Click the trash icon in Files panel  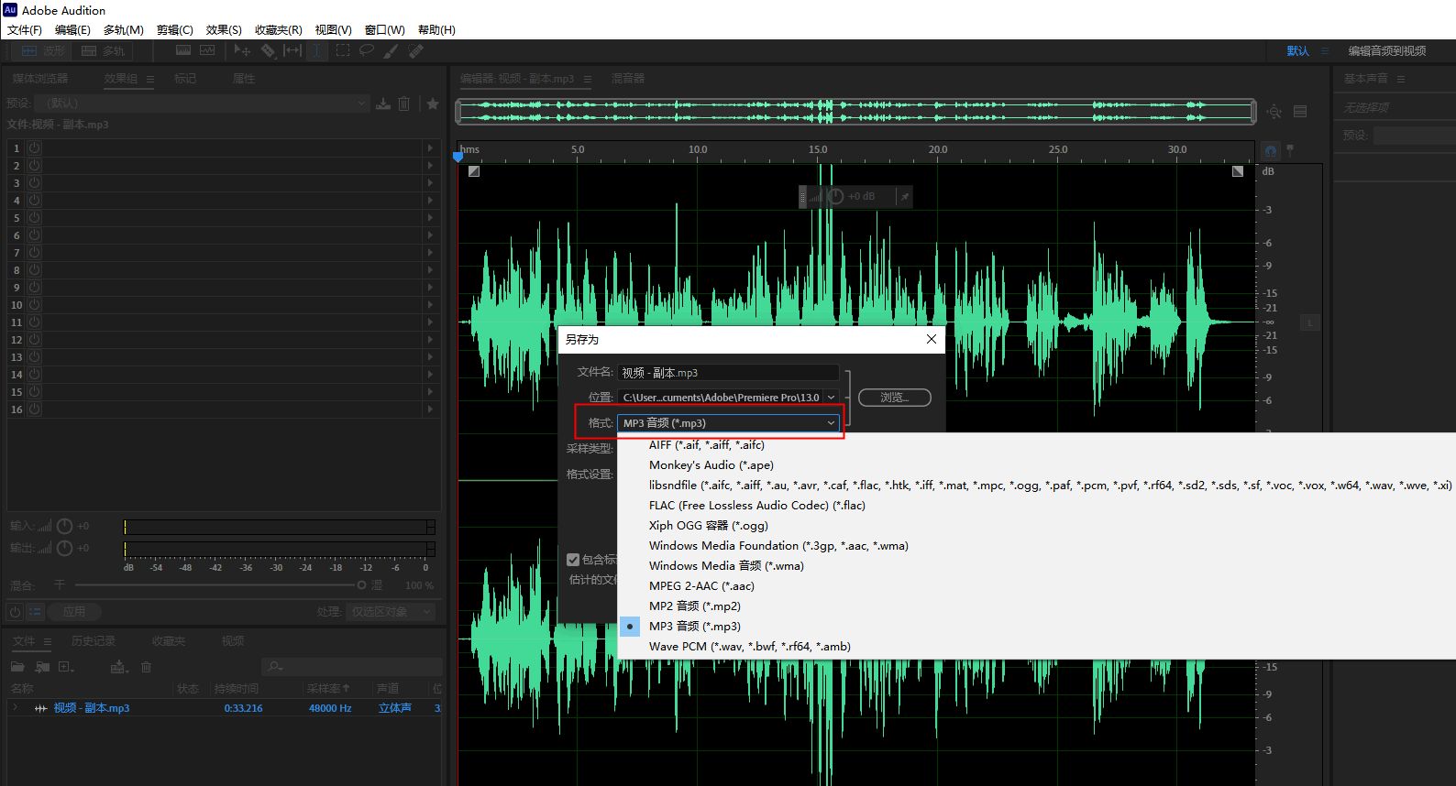click(146, 667)
